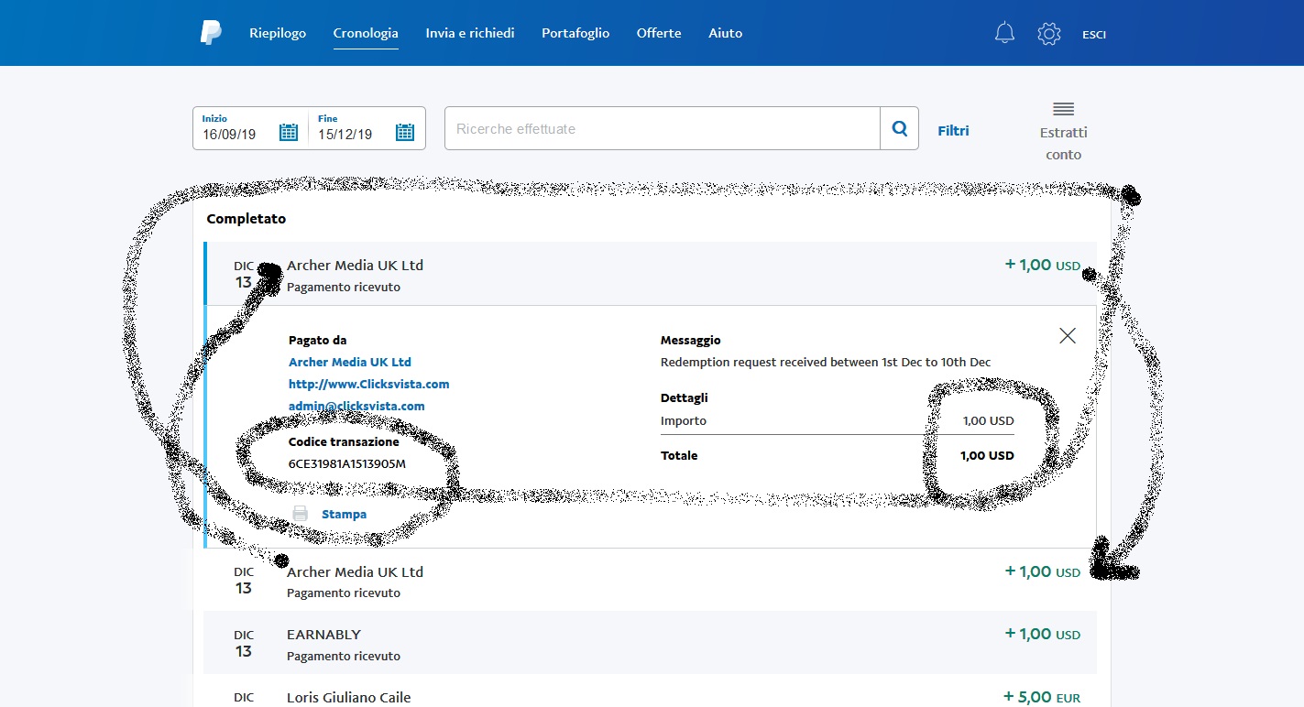
Task: Expand the EARNABLY transaction row
Action: point(651,643)
